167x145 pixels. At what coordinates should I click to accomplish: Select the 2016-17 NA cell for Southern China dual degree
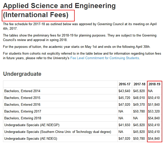point(121,132)
